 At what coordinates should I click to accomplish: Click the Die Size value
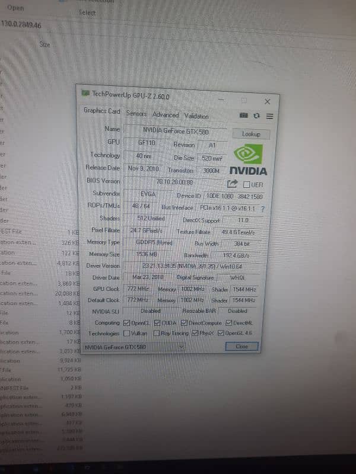point(212,158)
